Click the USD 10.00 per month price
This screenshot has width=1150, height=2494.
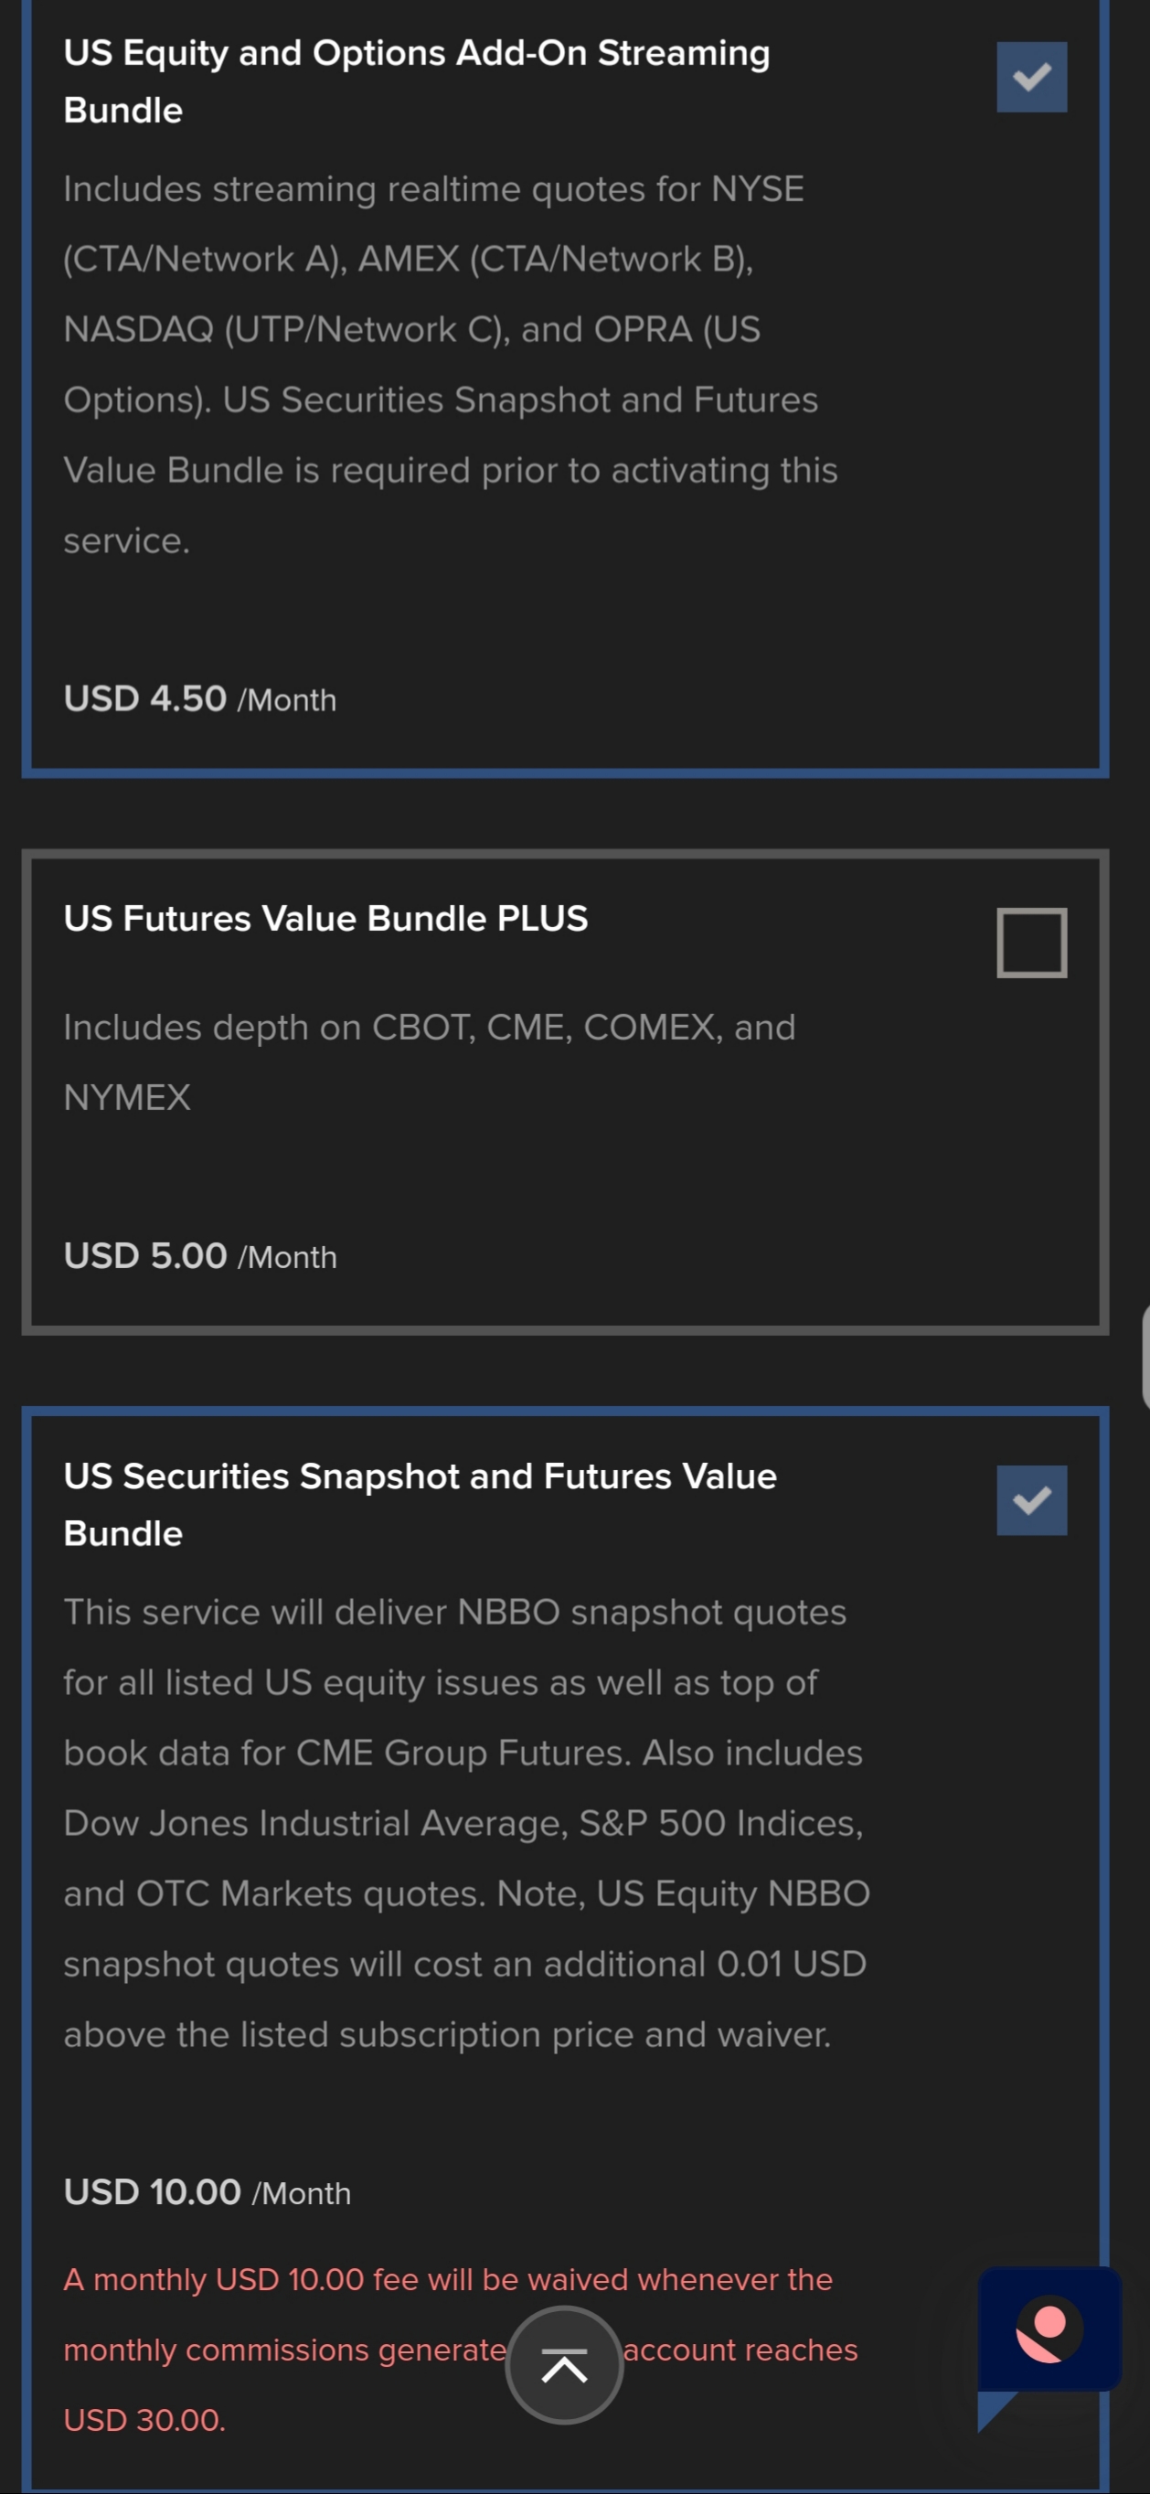click(x=208, y=2191)
